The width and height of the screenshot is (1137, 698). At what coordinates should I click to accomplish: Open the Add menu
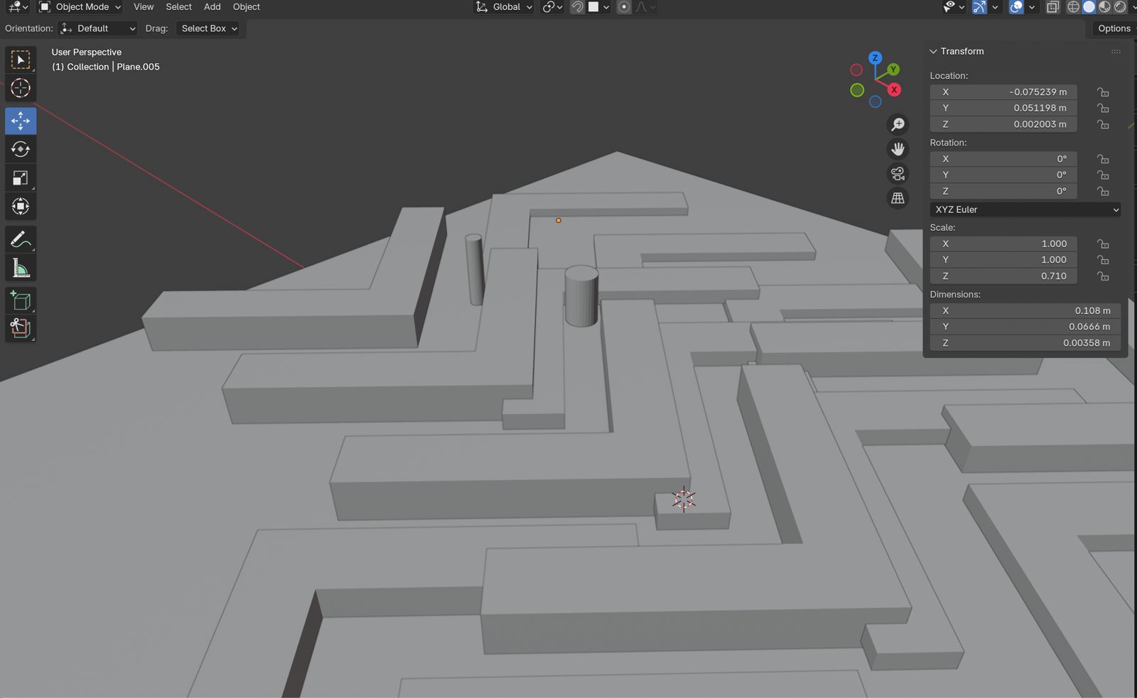click(x=212, y=7)
